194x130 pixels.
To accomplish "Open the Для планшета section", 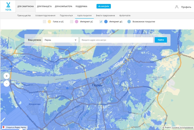I will click(44, 6).
